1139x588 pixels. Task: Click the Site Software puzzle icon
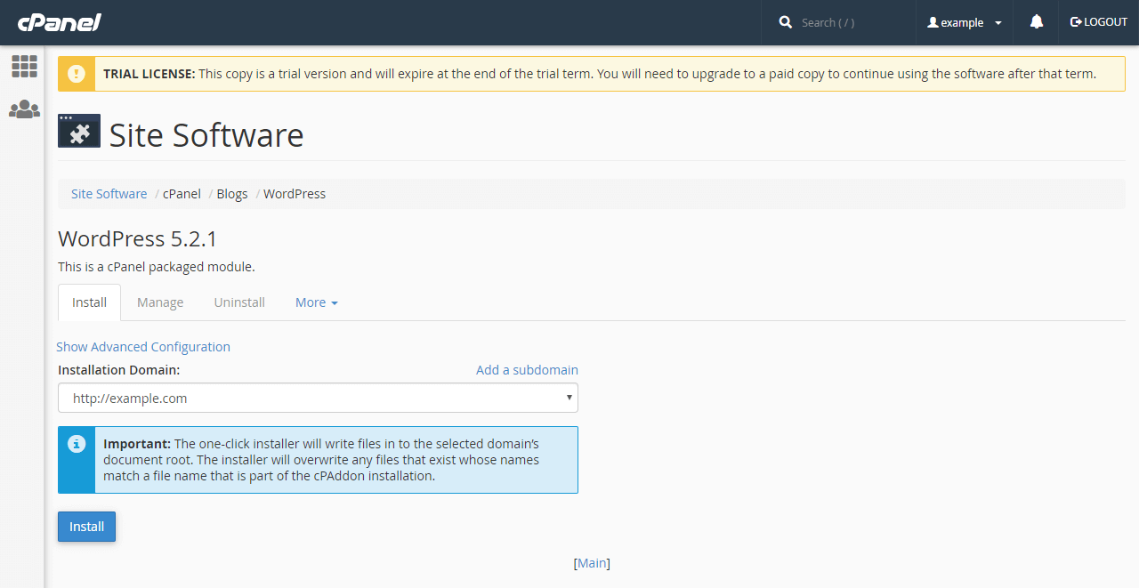coord(79,131)
